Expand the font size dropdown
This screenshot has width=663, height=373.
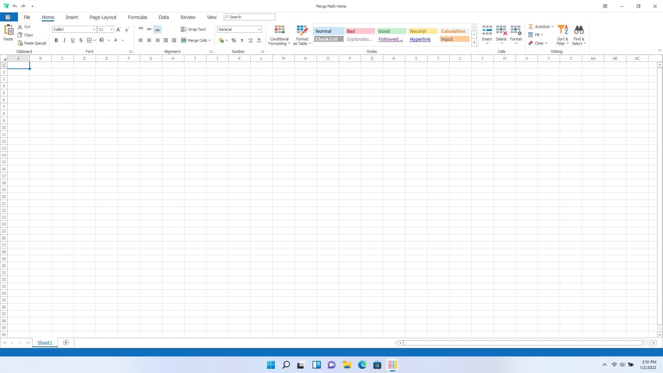pos(112,29)
